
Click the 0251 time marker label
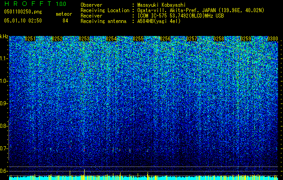coord(30,39)
